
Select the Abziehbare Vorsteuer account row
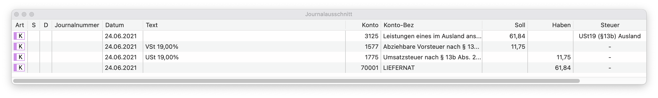(329, 47)
